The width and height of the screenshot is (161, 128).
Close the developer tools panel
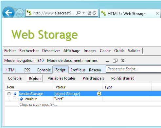pos(123,61)
